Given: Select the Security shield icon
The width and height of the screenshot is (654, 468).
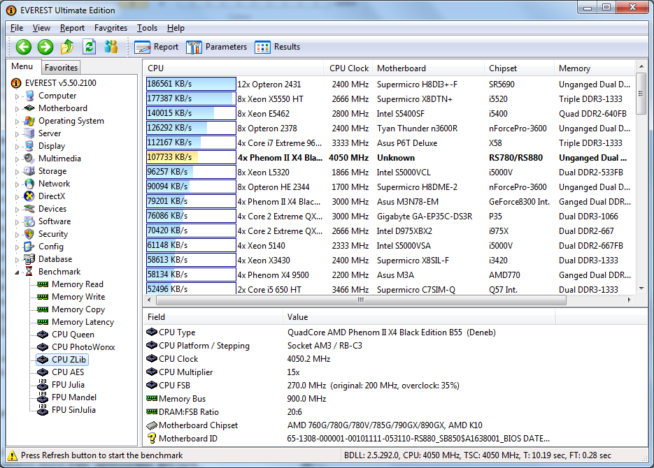Looking at the screenshot, I should (x=29, y=234).
